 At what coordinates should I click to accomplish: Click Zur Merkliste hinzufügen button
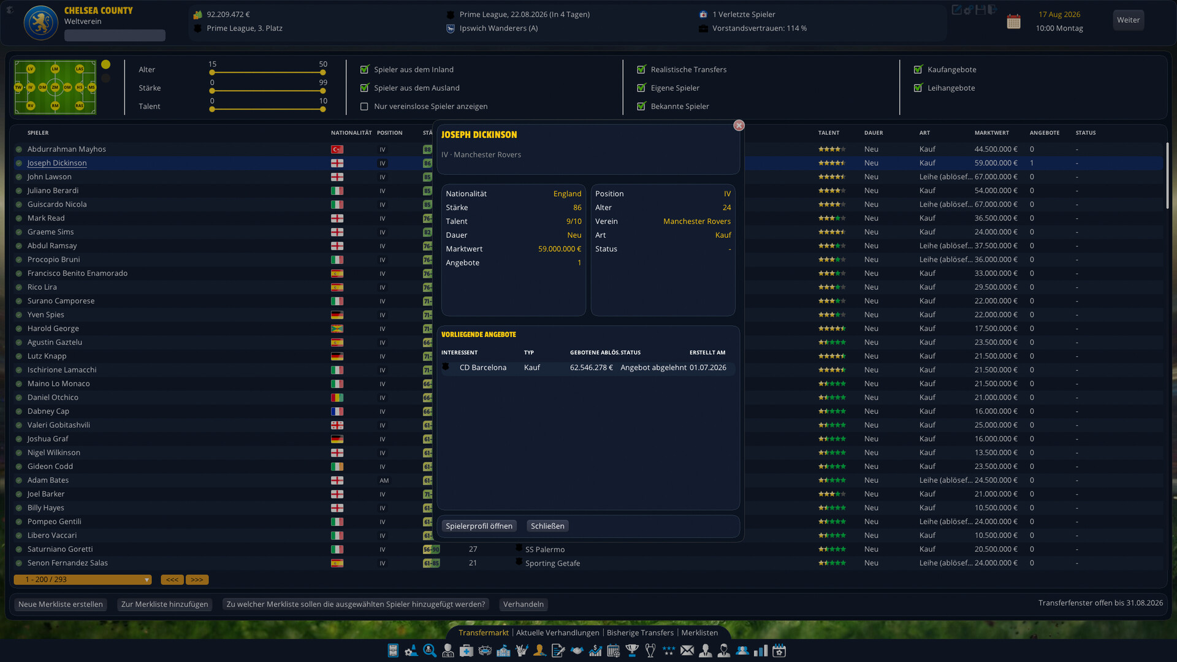[164, 604]
